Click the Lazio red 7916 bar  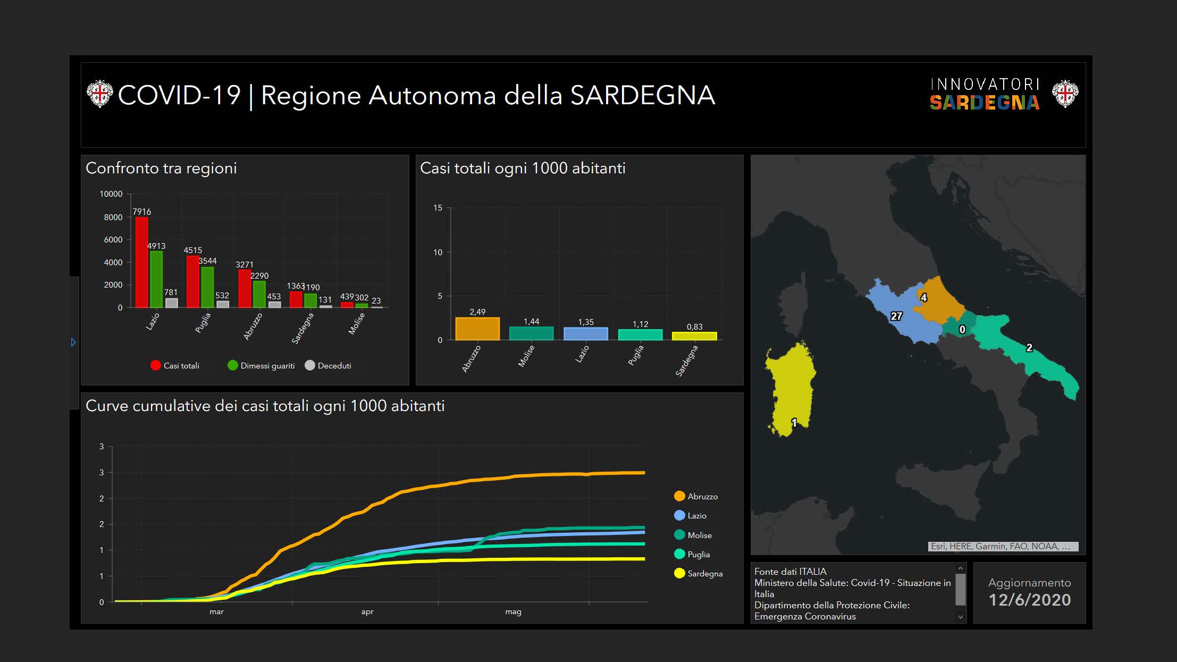(x=141, y=262)
